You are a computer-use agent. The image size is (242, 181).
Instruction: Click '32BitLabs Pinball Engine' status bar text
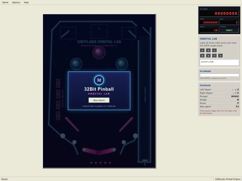click(228, 179)
